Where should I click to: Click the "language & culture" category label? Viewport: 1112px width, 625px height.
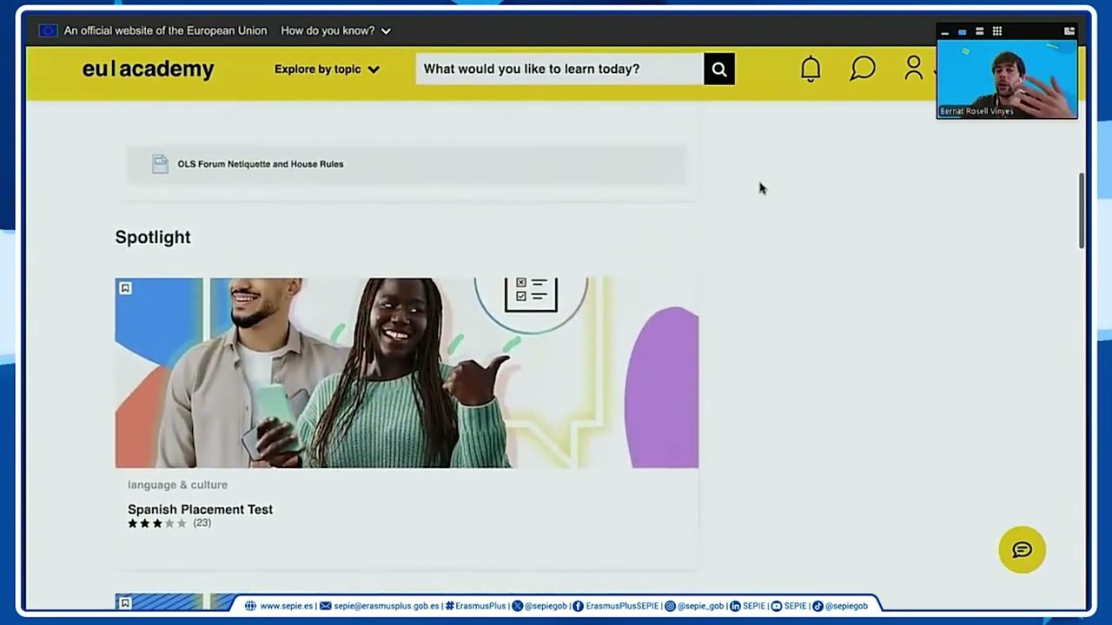(x=177, y=485)
